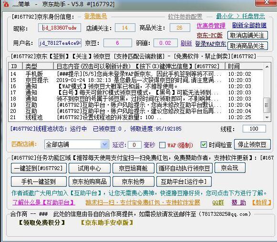Click the log scrollbar thumb
This screenshot has width=277, height=242.
tap(267, 105)
